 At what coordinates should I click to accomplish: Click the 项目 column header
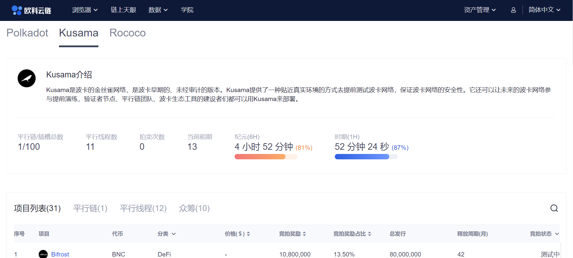(44, 234)
